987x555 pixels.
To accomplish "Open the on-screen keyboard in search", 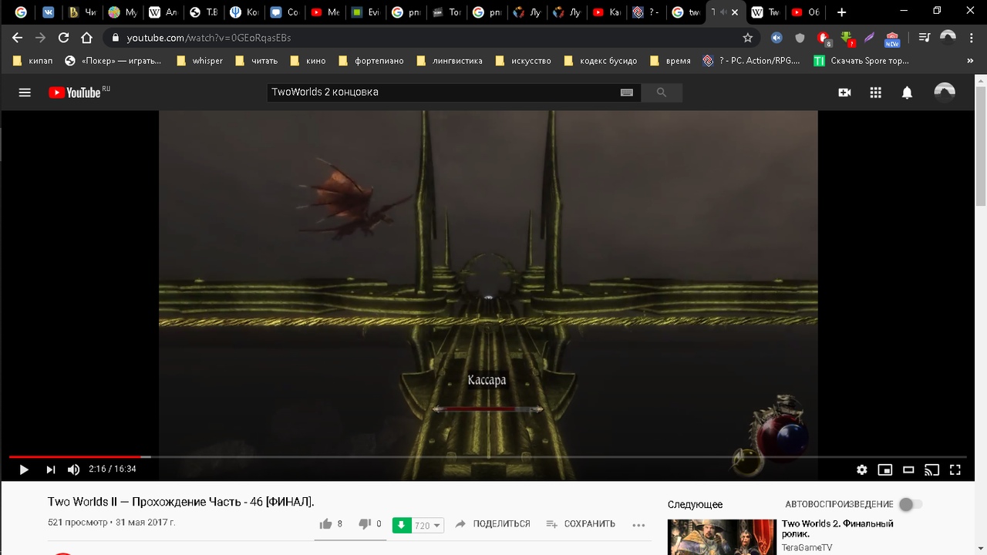I will [x=627, y=92].
